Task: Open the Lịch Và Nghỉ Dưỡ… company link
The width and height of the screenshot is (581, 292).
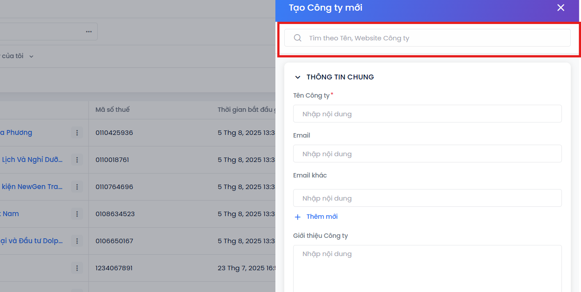Action: pos(32,160)
